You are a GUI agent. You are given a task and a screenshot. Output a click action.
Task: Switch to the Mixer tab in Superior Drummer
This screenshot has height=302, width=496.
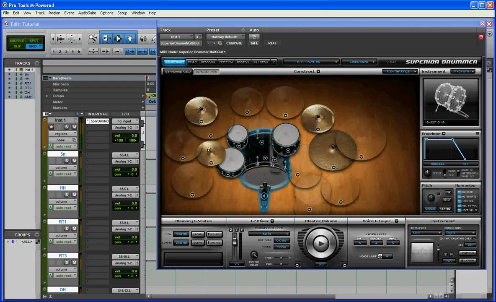coord(192,62)
